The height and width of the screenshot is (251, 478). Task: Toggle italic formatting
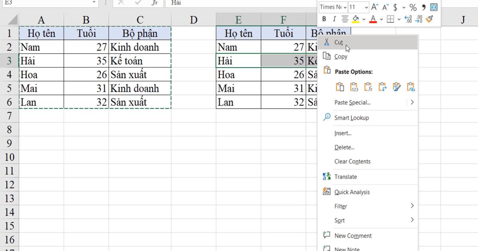click(334, 19)
